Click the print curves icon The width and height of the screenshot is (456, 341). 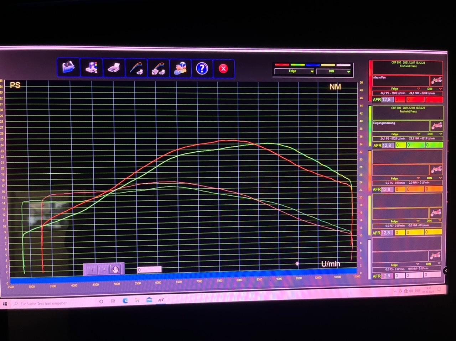pos(136,68)
